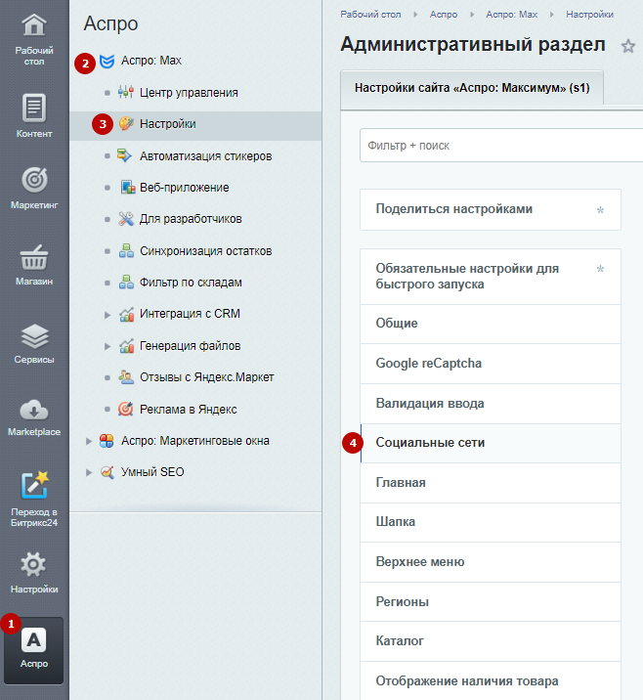Image resolution: width=643 pixels, height=700 pixels.
Task: Focus the Фильтр + поиск field
Action: click(501, 146)
